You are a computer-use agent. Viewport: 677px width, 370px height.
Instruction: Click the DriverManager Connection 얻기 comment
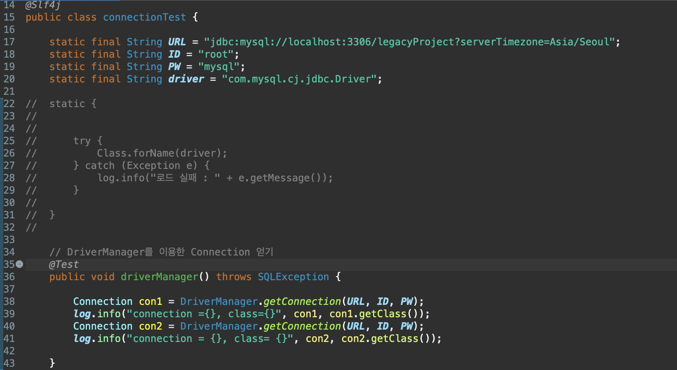(x=161, y=252)
